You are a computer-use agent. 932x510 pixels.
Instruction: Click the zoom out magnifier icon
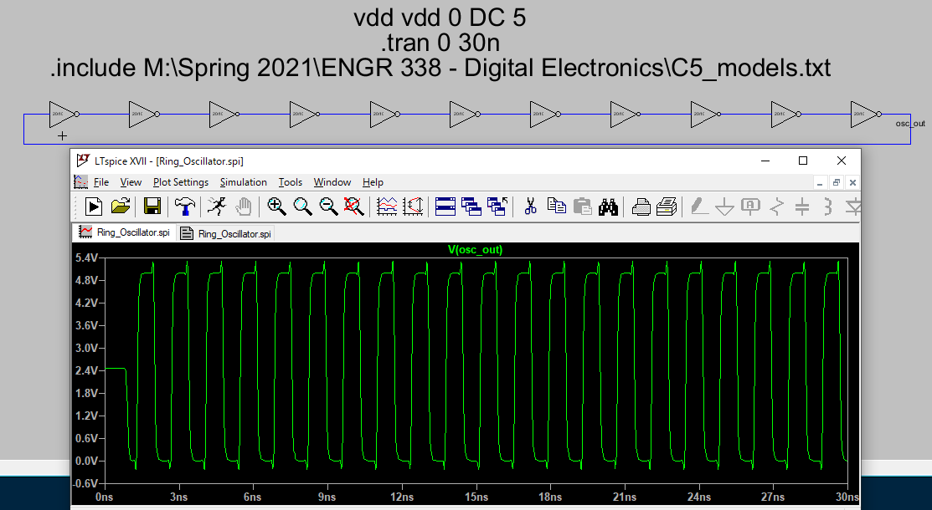click(328, 206)
